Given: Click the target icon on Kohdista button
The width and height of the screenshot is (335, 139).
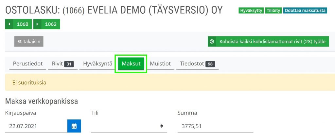Looking at the screenshot, I should click(x=212, y=41).
